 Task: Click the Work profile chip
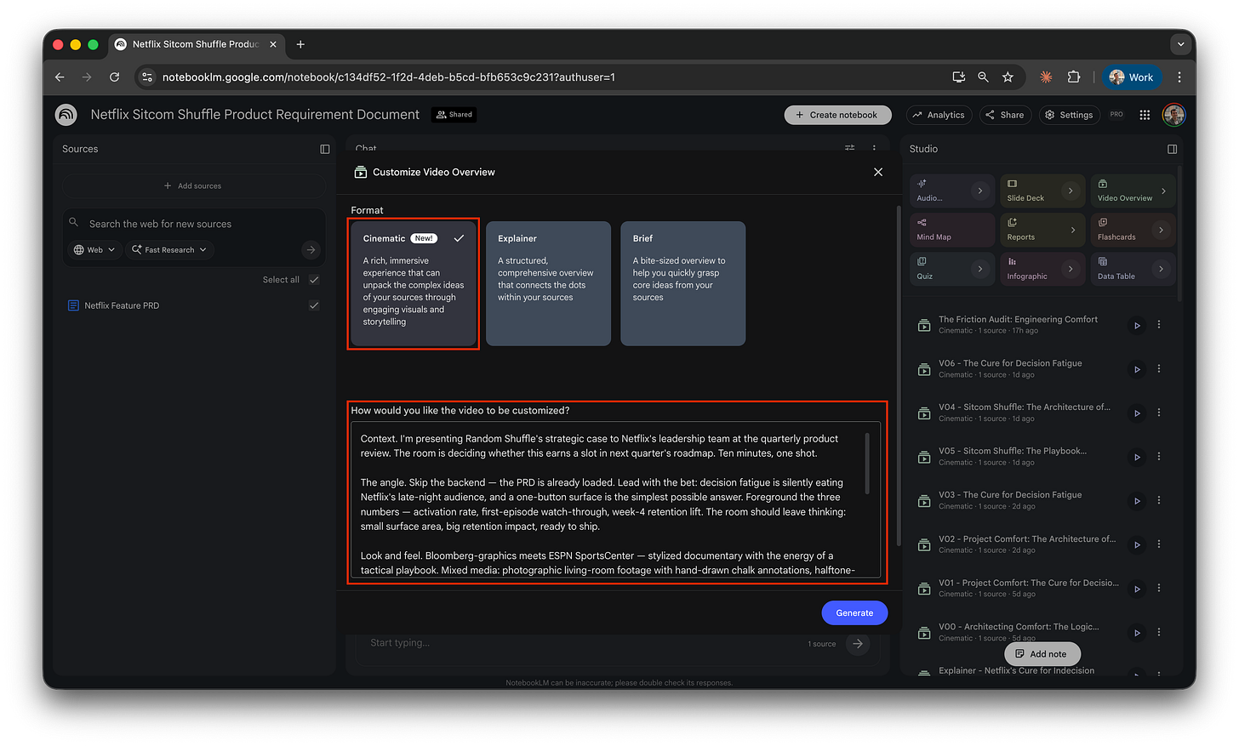point(1133,77)
